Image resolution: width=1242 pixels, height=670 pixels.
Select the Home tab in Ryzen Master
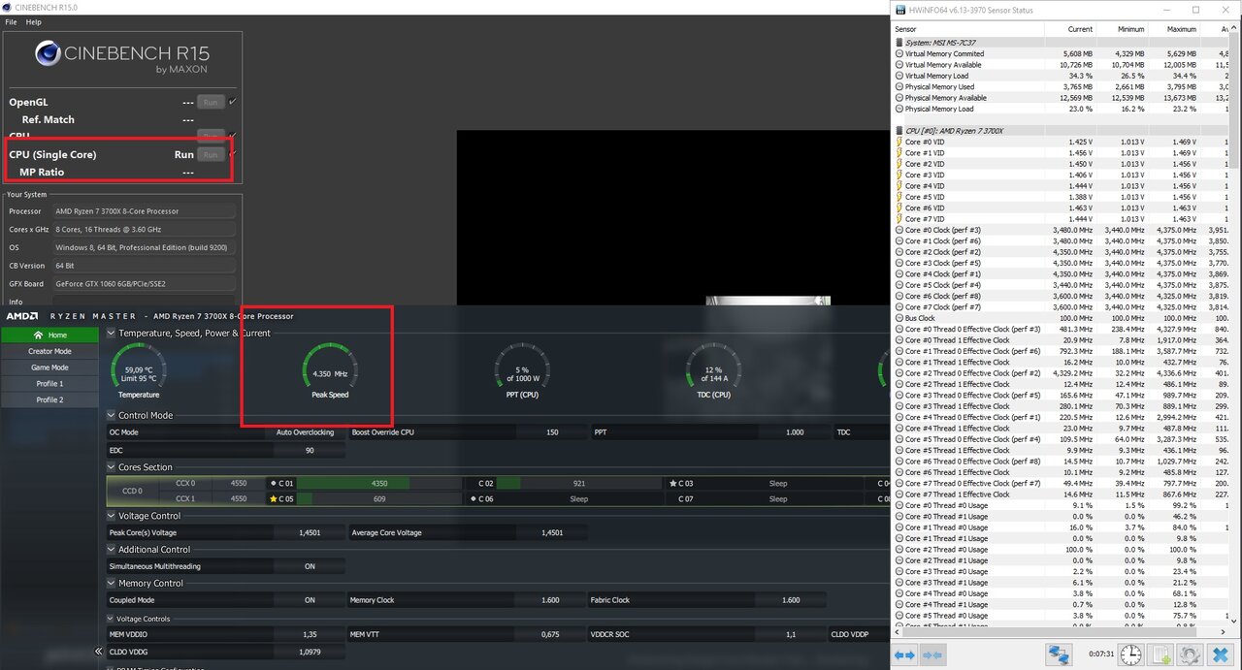pos(49,335)
